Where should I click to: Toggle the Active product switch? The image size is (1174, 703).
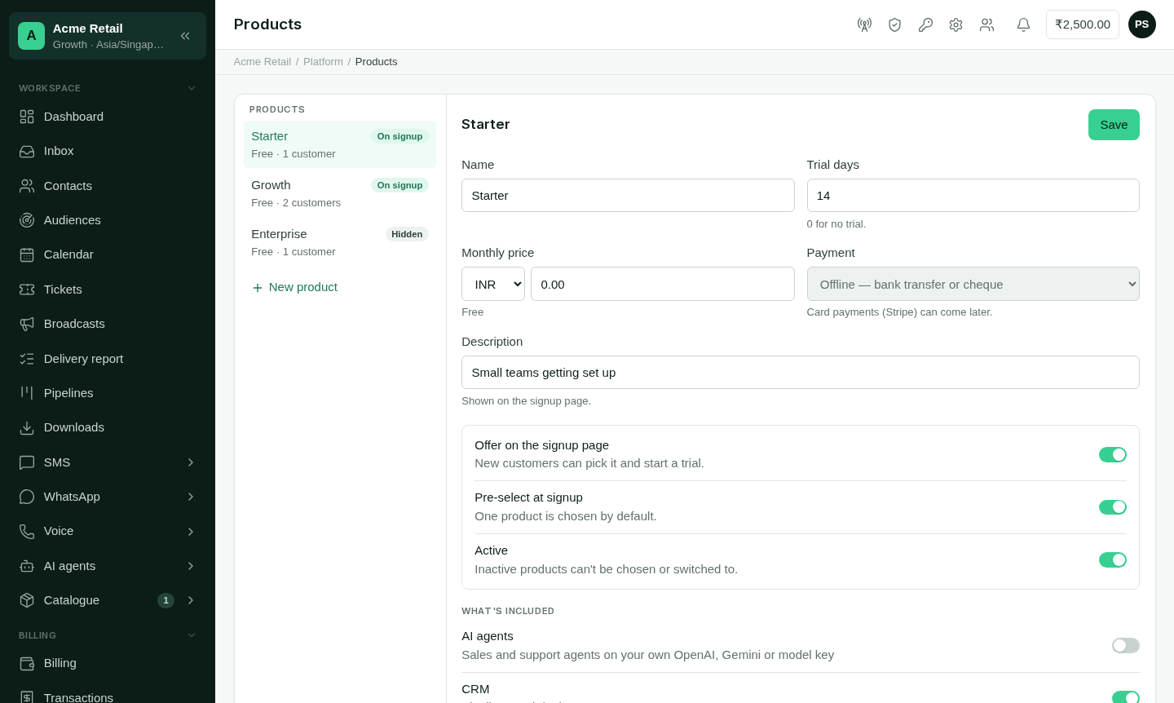[1112, 559]
